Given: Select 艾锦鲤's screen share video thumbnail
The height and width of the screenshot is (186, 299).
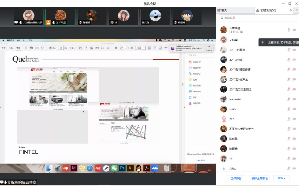Looking at the screenshot, I should [29, 17].
